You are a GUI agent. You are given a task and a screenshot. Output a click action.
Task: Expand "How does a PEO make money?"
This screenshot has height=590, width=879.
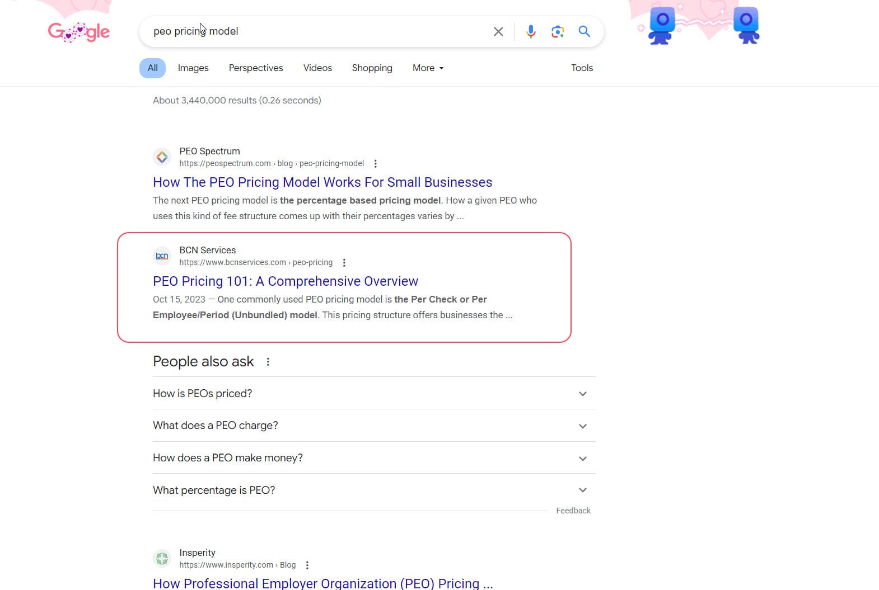[x=582, y=459]
